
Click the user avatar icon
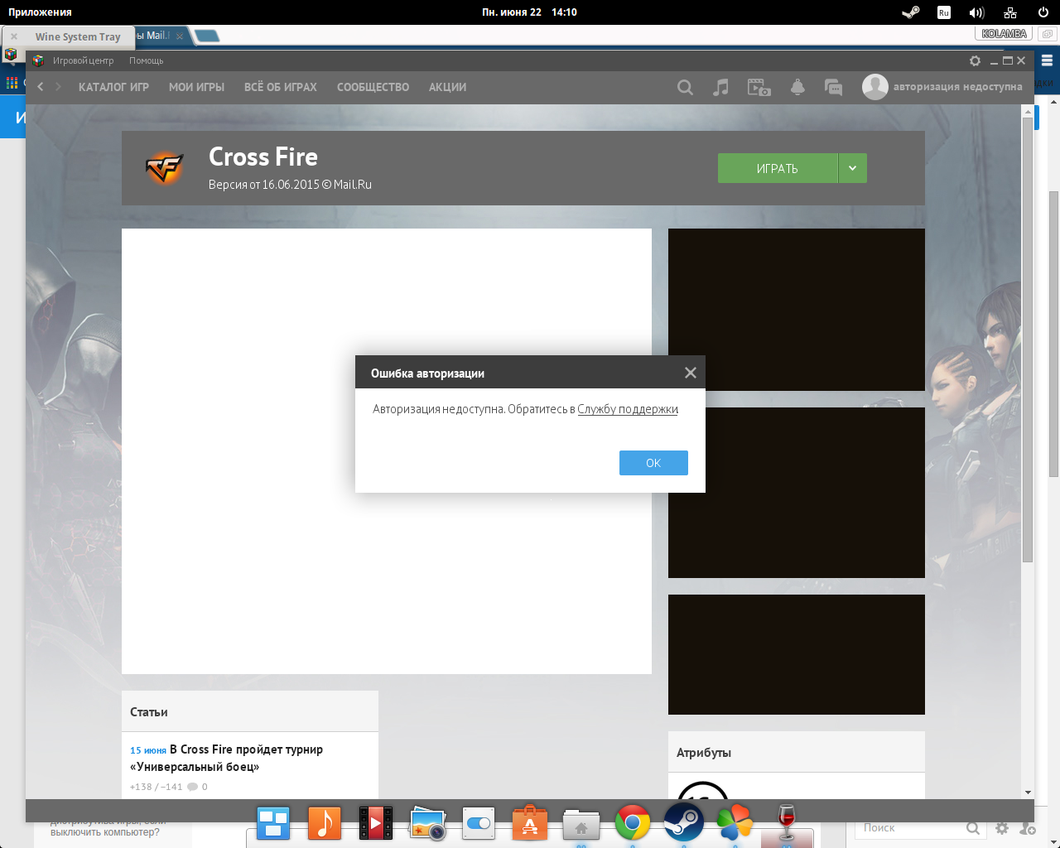[875, 87]
